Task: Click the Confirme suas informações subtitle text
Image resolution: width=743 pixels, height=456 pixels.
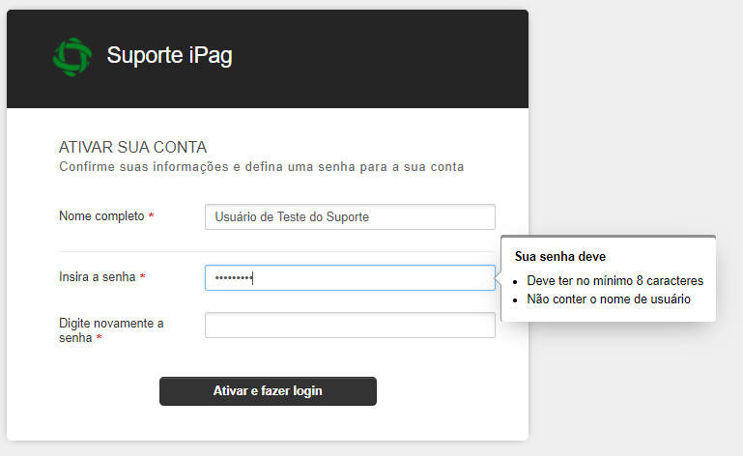Action: [261, 167]
